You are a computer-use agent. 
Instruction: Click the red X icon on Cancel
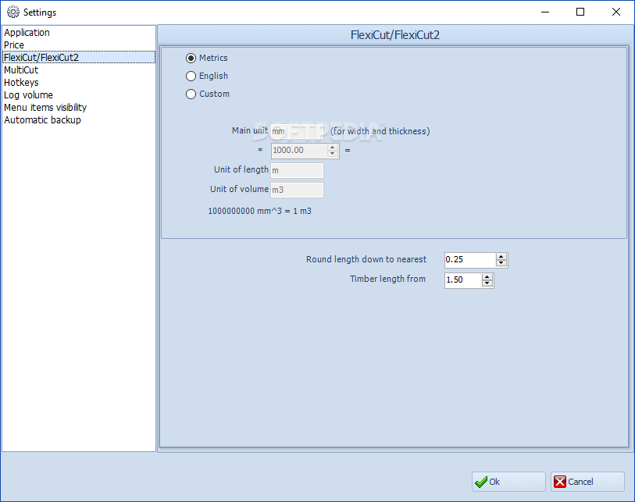click(x=560, y=482)
